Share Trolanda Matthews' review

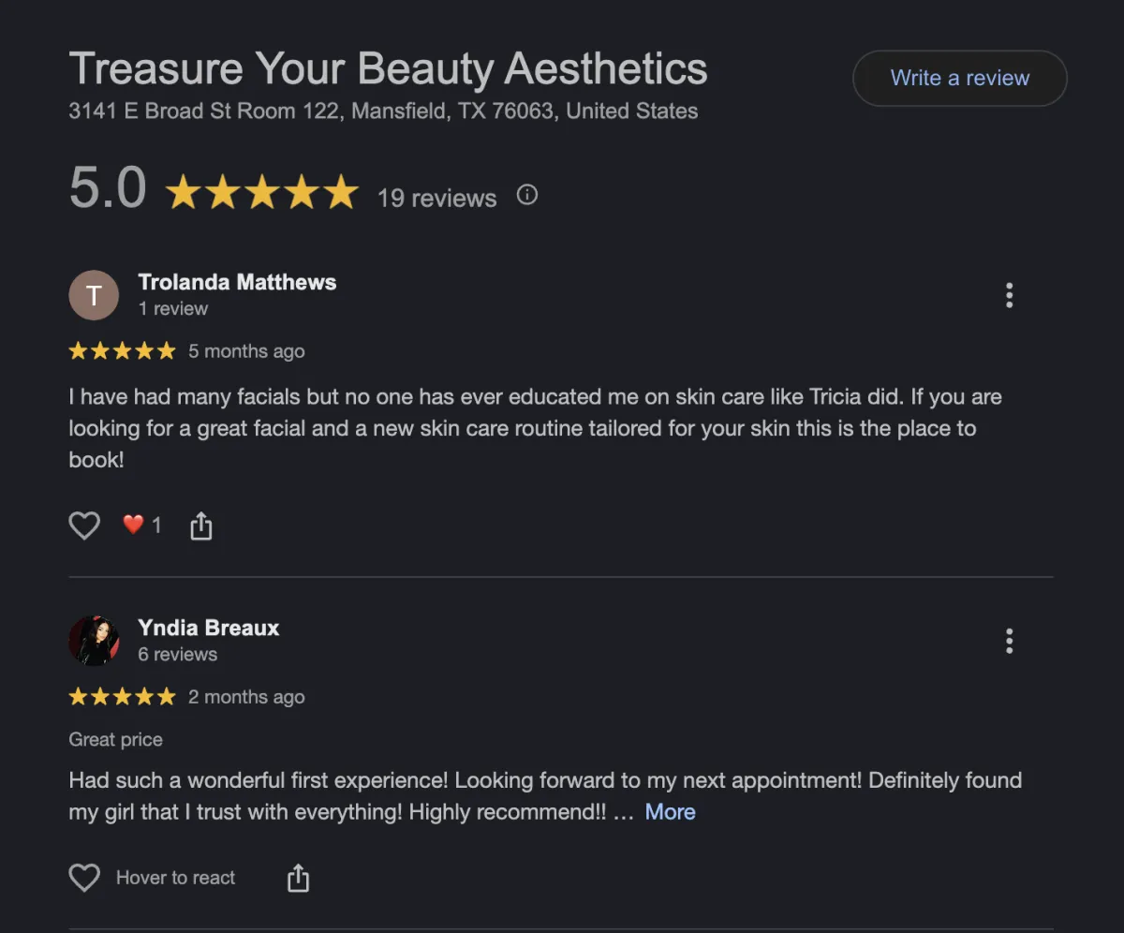(x=200, y=526)
